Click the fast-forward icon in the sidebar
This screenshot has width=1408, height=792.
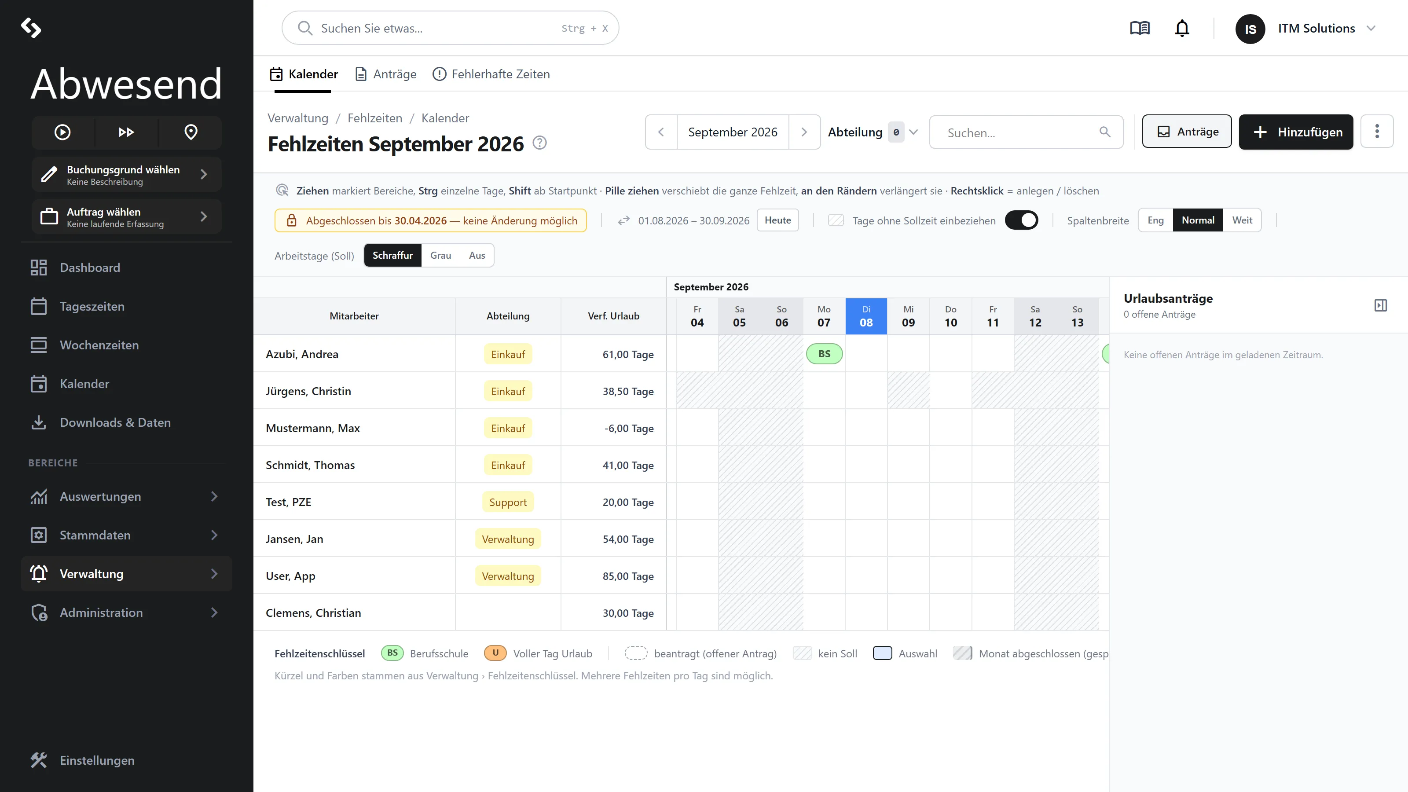pos(126,132)
